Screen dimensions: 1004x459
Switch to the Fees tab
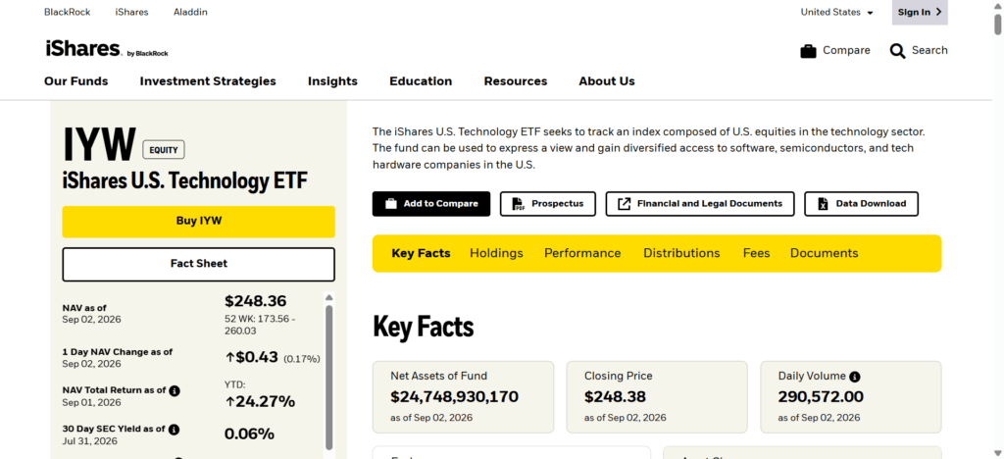coord(756,253)
